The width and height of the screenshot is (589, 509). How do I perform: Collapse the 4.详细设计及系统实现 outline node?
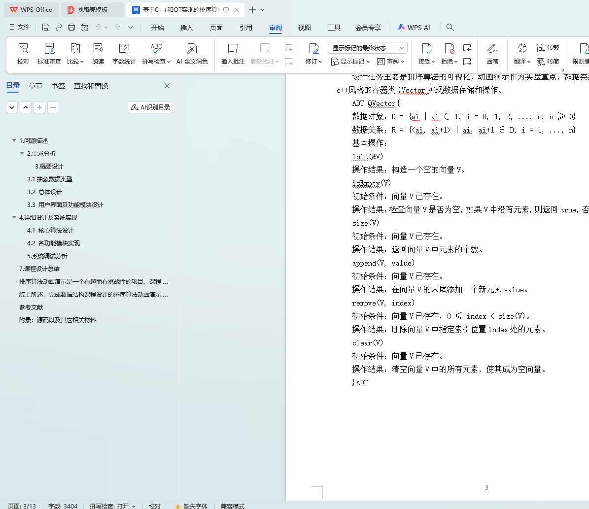click(14, 218)
